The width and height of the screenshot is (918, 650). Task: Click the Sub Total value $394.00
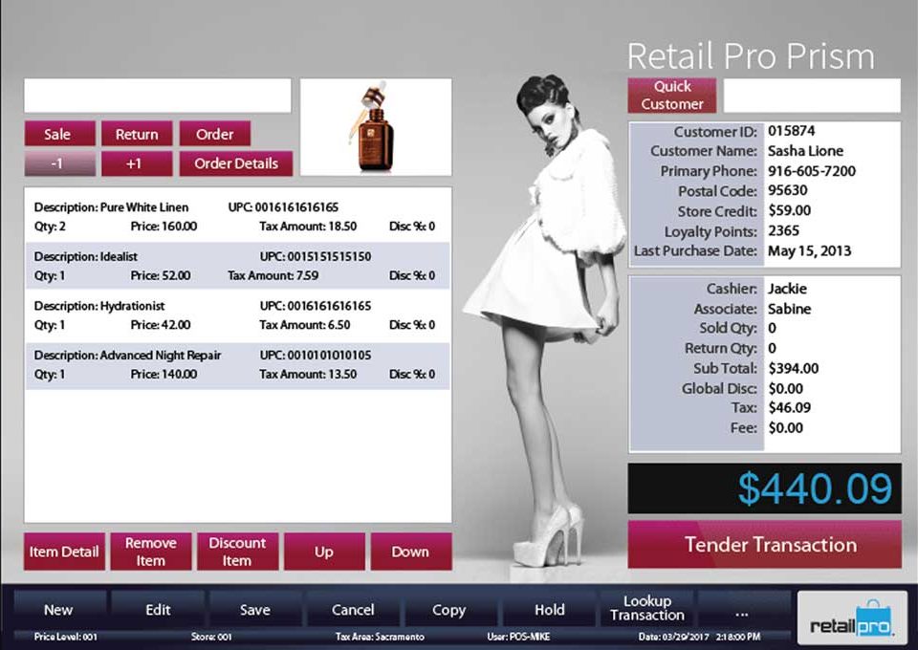[794, 369]
